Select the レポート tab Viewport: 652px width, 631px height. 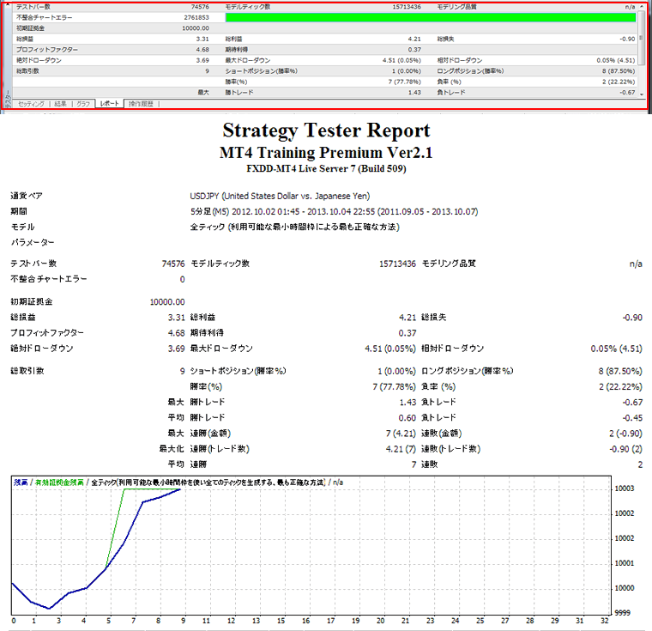109,103
